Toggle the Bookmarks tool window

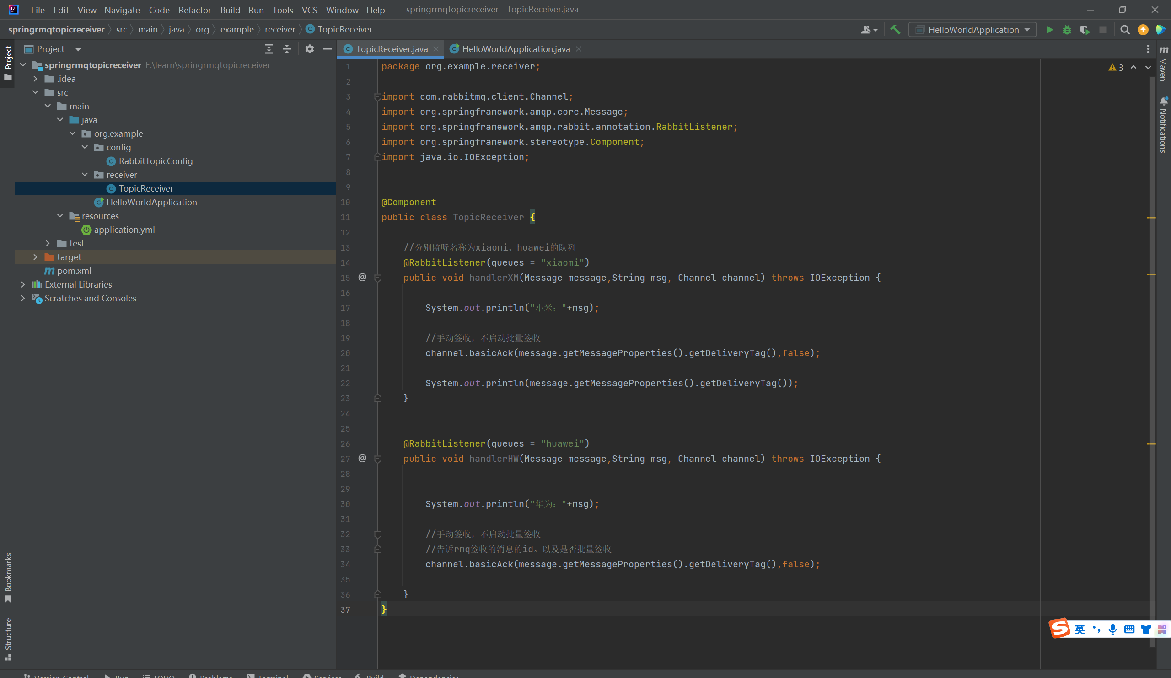[x=8, y=576]
